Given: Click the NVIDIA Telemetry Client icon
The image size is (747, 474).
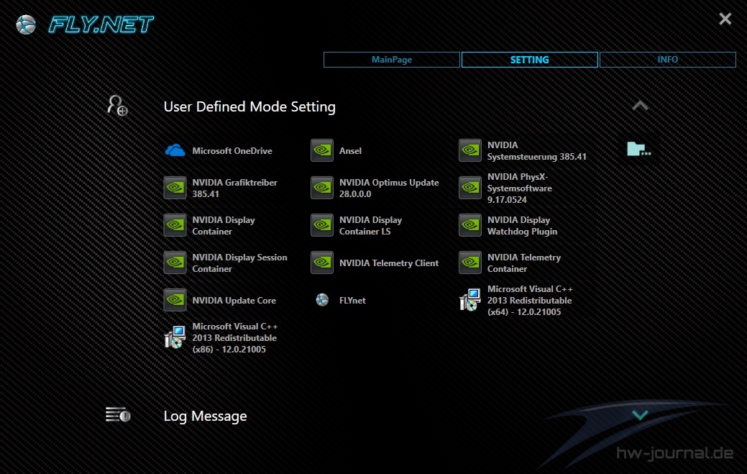Looking at the screenshot, I should point(322,263).
